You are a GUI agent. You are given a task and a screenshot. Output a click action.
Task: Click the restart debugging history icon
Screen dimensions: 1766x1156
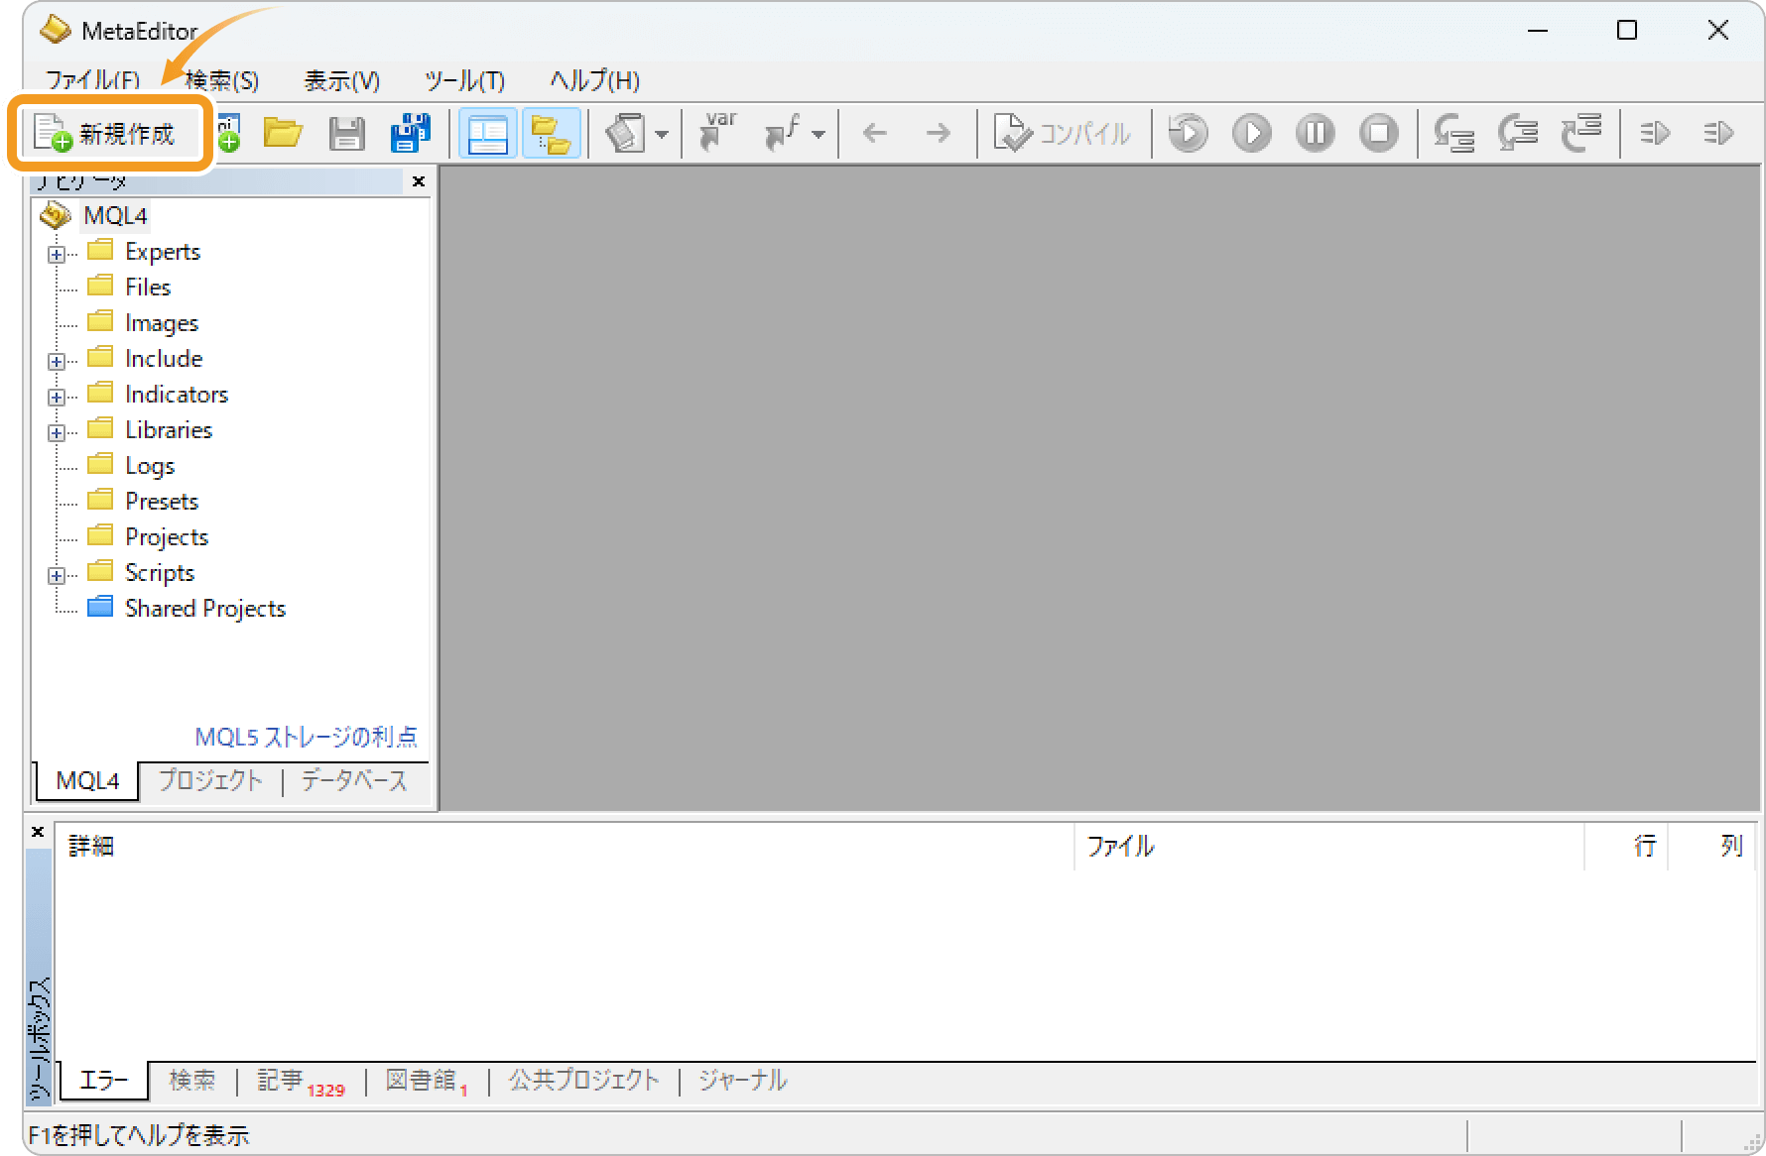click(x=1188, y=133)
